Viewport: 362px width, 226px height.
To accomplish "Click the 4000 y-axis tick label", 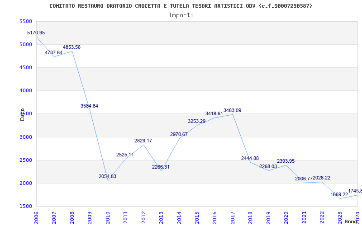I will (26, 91).
